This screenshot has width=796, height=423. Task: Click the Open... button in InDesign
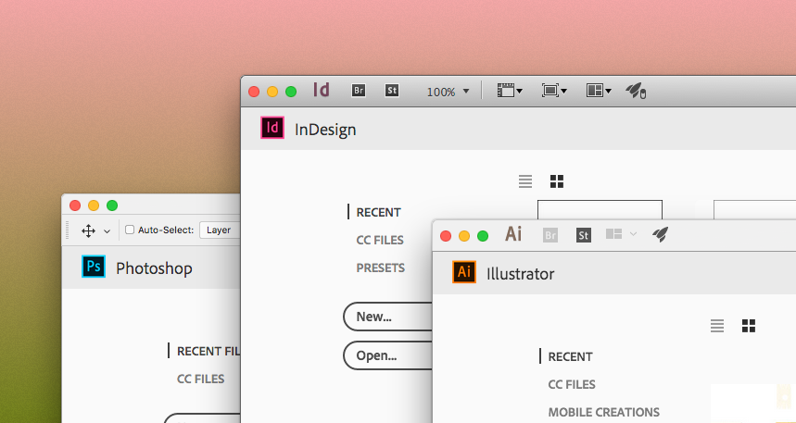(x=388, y=355)
